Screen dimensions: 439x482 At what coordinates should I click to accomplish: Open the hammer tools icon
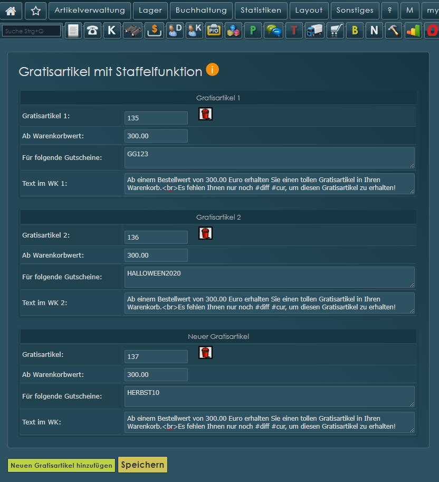pos(394,31)
